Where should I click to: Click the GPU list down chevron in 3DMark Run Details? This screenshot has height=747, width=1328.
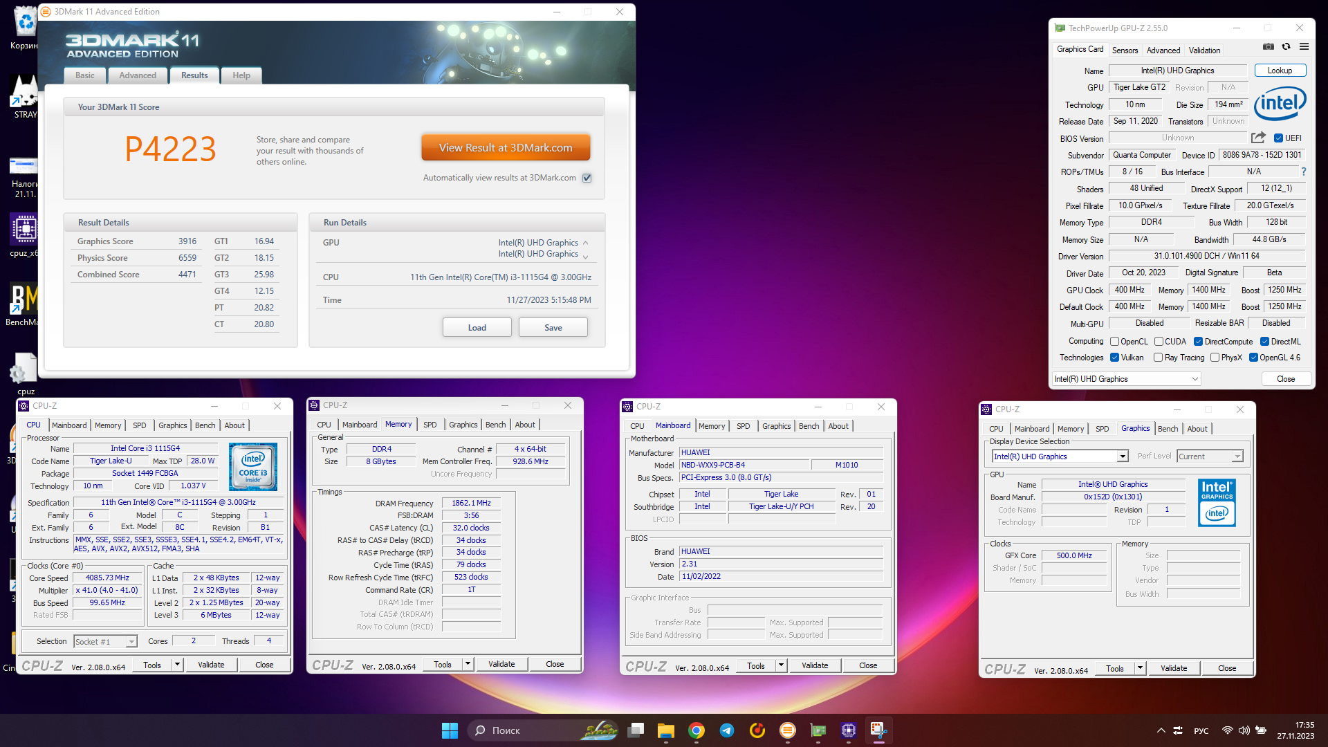pyautogui.click(x=585, y=257)
